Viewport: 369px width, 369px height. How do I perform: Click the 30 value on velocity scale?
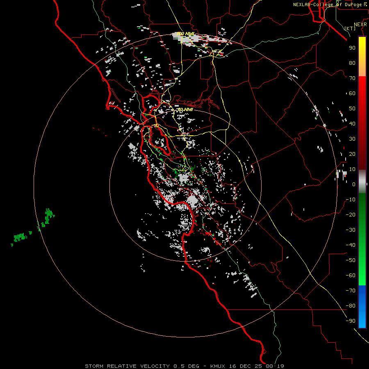pos(352,139)
